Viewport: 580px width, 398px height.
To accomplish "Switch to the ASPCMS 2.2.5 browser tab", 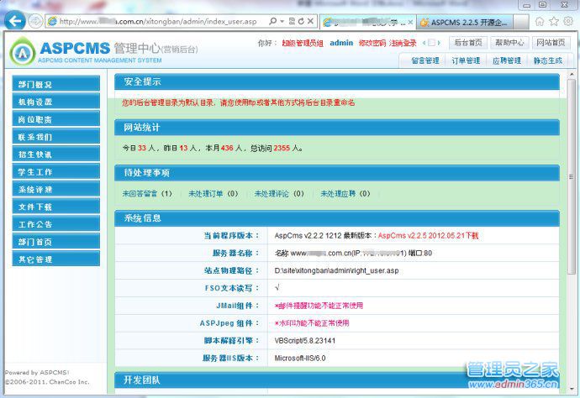I will coord(465,22).
